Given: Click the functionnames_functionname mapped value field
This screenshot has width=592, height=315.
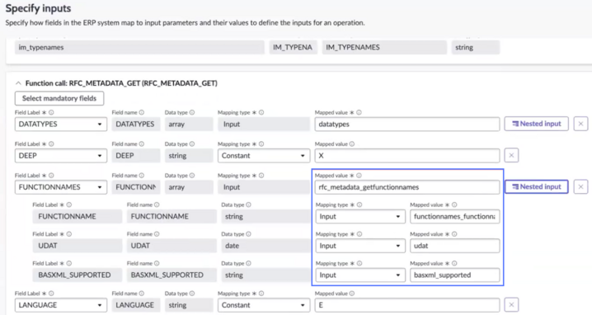Looking at the screenshot, I should tap(454, 216).
